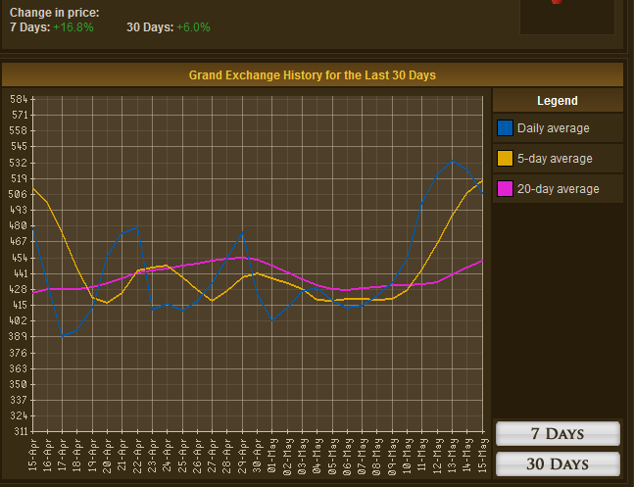Click the 13-May date on the x-axis

[453, 455]
